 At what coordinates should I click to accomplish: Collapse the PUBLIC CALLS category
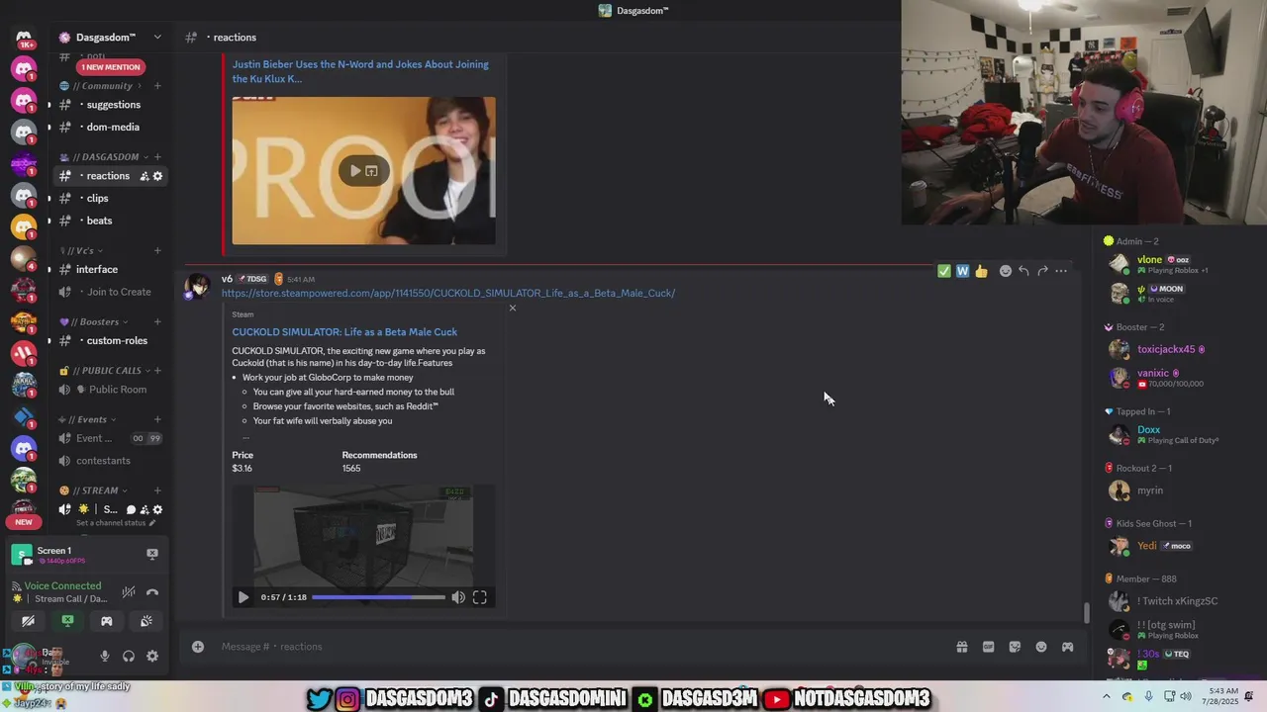coord(110,371)
